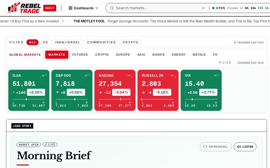Click the speaker icon on Listen
This screenshot has width=270, height=168.
(239, 147)
